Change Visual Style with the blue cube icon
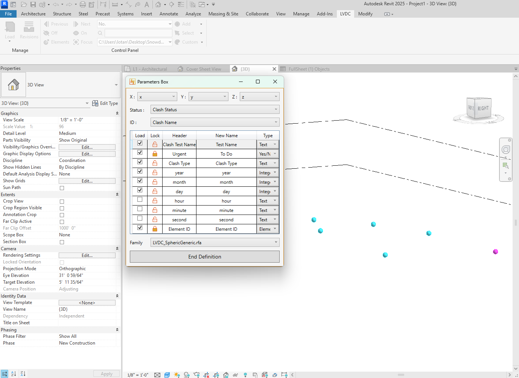Image resolution: width=519 pixels, height=378 pixels. click(x=167, y=375)
